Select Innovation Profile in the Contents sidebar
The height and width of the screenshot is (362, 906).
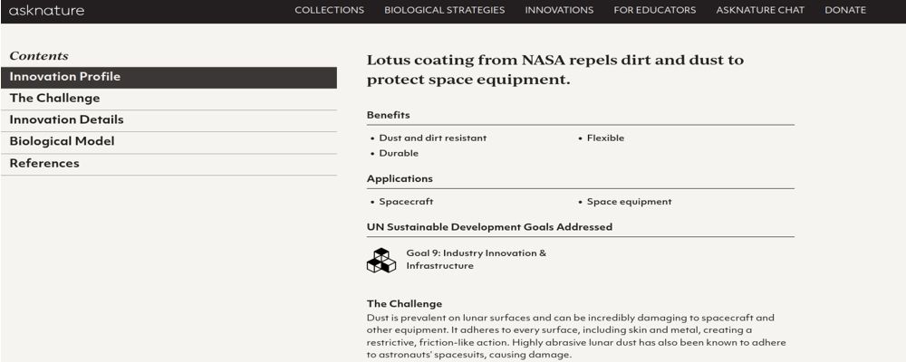65,77
